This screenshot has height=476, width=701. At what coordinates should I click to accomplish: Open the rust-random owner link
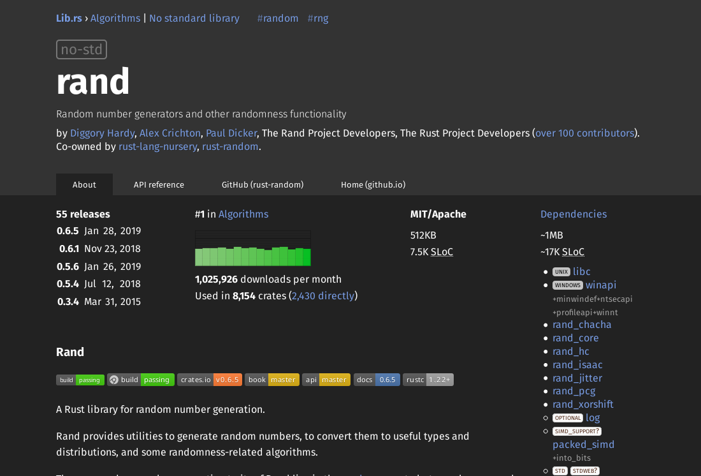tap(230, 146)
